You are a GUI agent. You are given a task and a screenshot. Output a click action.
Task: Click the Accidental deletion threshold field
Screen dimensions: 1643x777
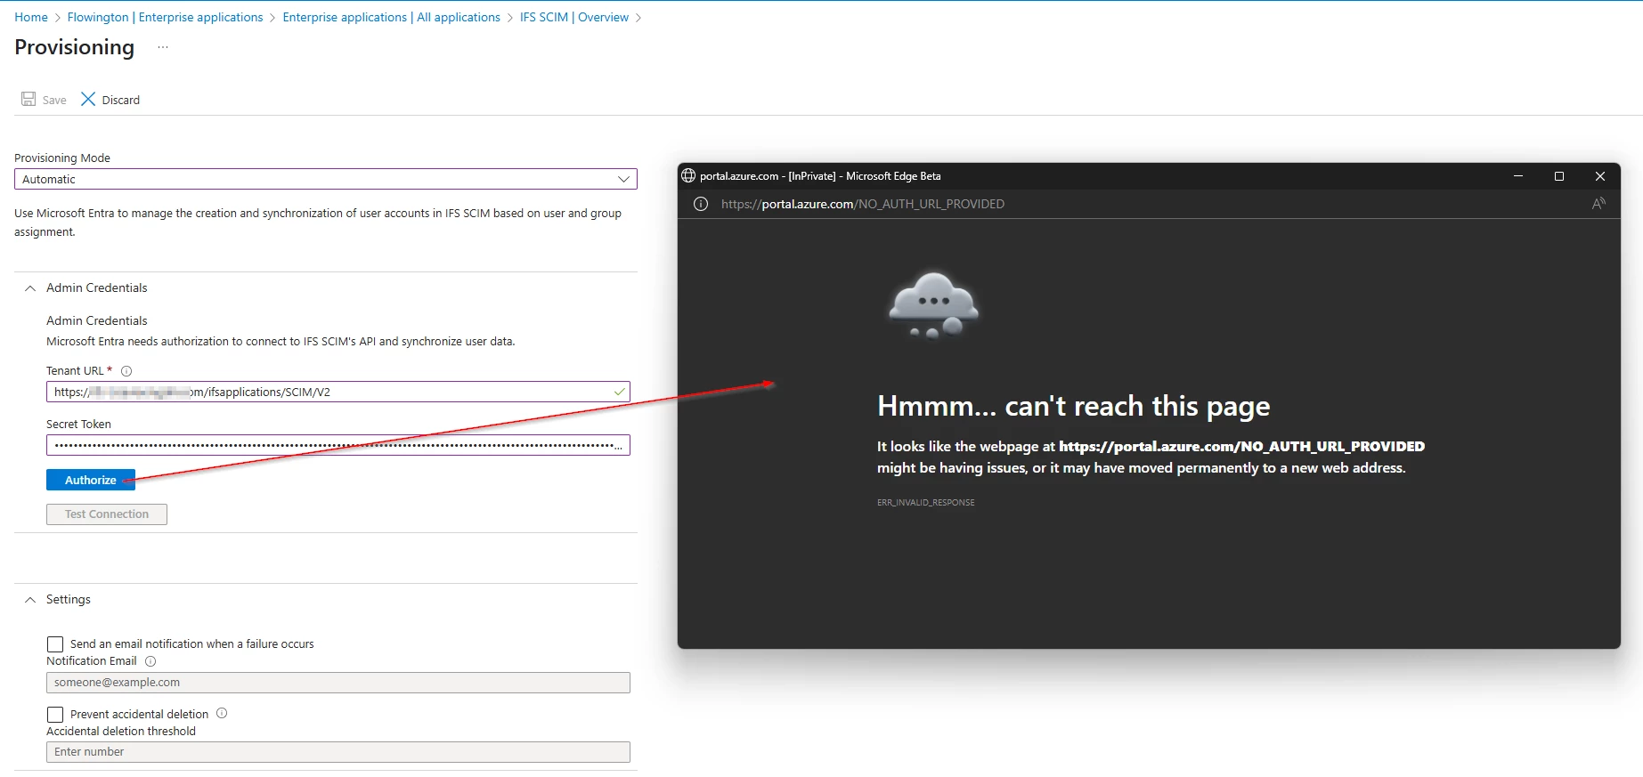[x=338, y=752]
